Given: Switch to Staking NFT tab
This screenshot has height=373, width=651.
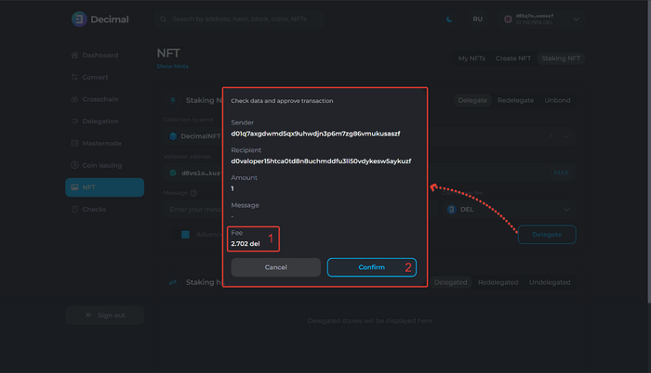Looking at the screenshot, I should click(561, 58).
